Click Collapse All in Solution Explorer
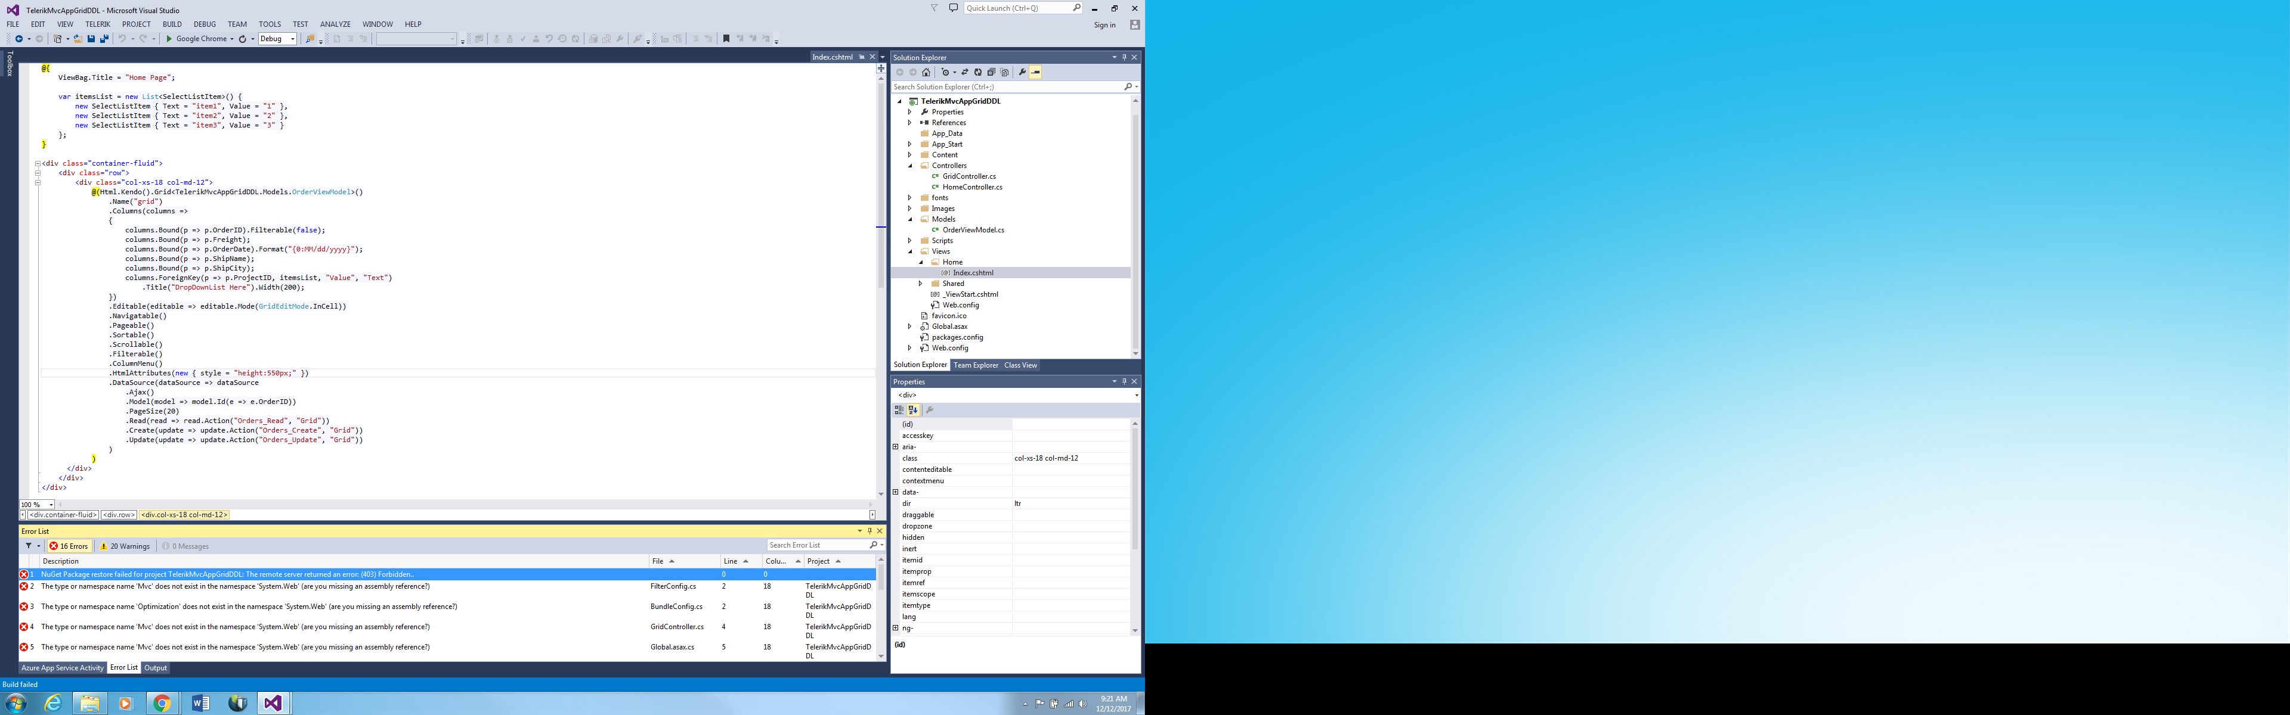 pyautogui.click(x=991, y=73)
